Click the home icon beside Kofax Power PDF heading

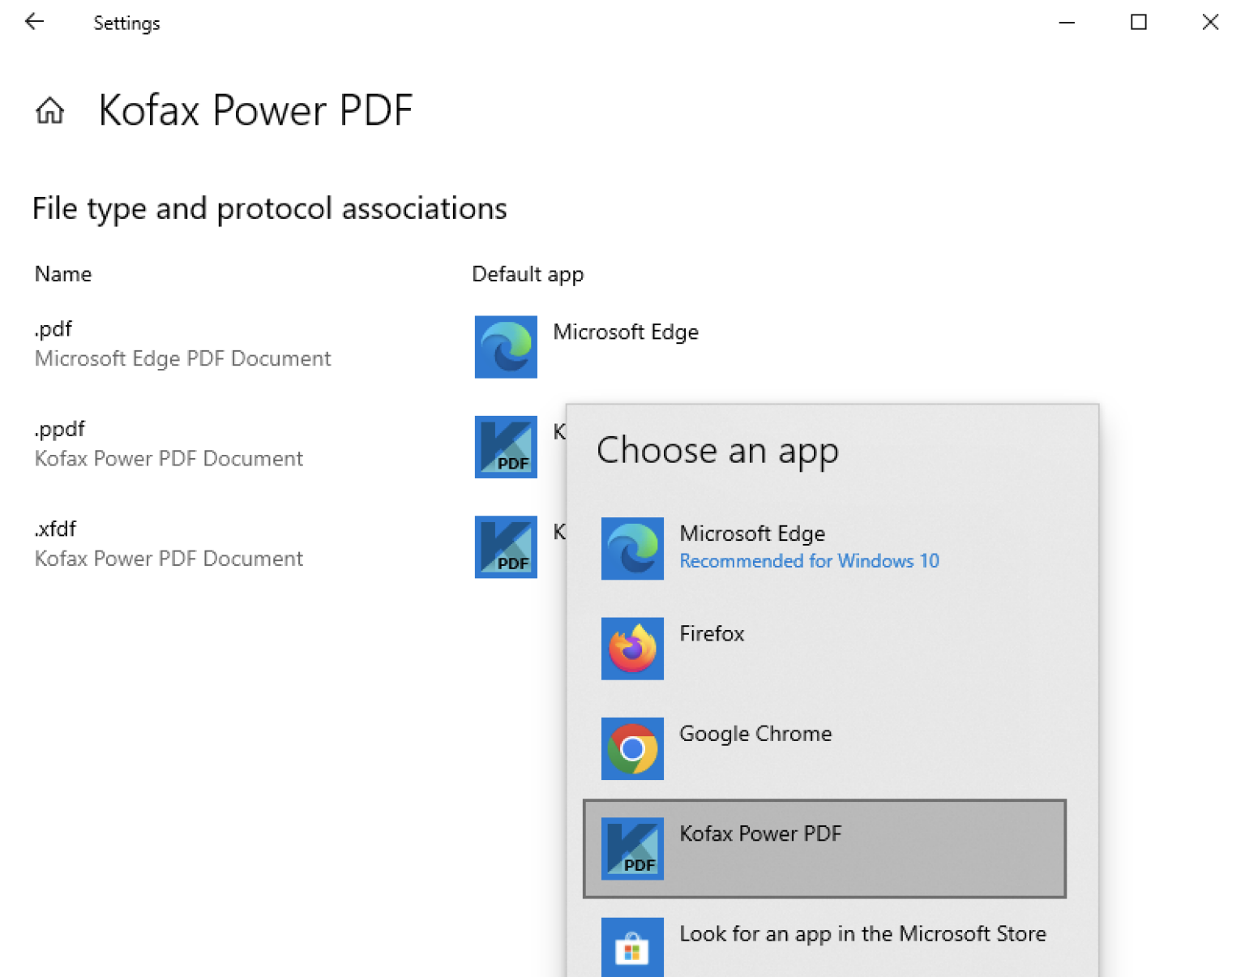(49, 110)
